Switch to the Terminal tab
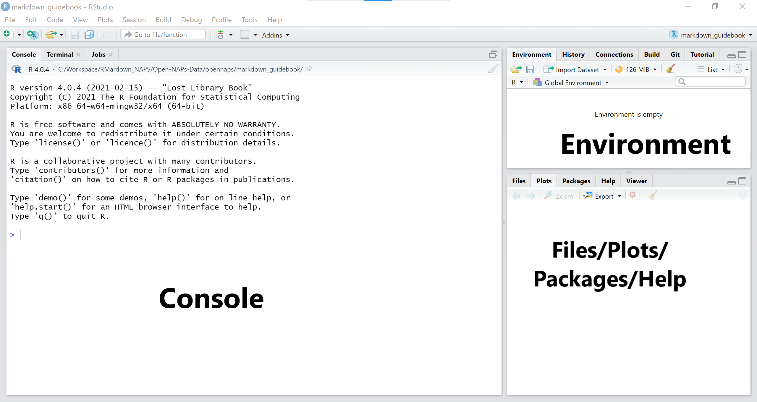Viewport: 757px width, 402px height. (x=60, y=54)
